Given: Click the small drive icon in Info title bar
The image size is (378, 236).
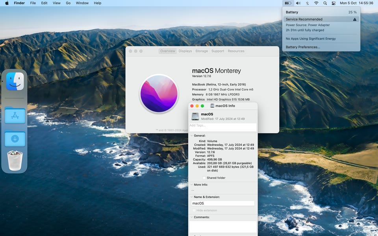Looking at the screenshot, I should (x=212, y=106).
